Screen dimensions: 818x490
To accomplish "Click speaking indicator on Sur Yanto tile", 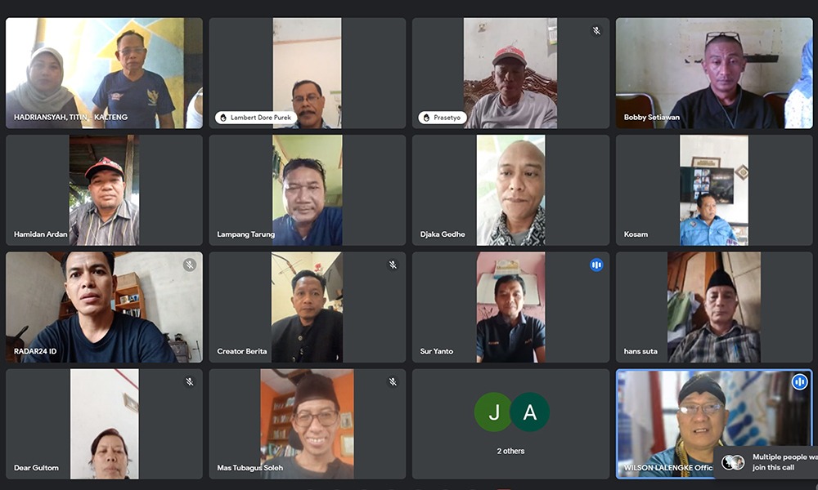I will coord(596,265).
